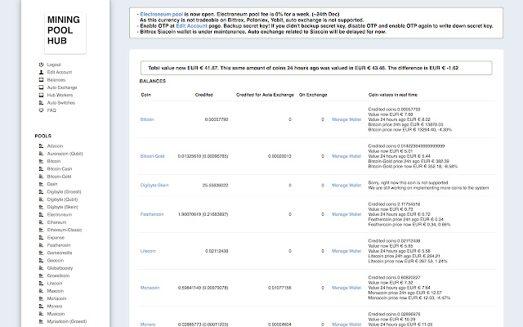Open the Ethereum pool in sidebar
Image resolution: width=523 pixels, height=327 pixels.
tap(56, 222)
